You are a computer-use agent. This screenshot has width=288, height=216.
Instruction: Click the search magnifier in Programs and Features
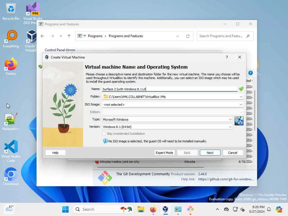pos(248,36)
